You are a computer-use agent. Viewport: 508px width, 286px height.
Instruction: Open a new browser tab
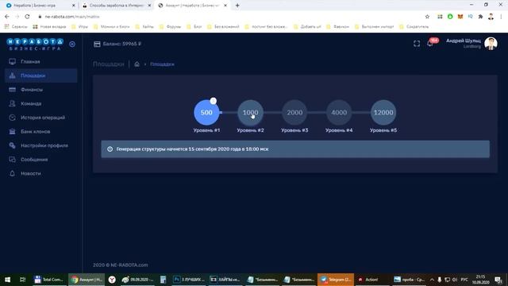click(x=237, y=6)
